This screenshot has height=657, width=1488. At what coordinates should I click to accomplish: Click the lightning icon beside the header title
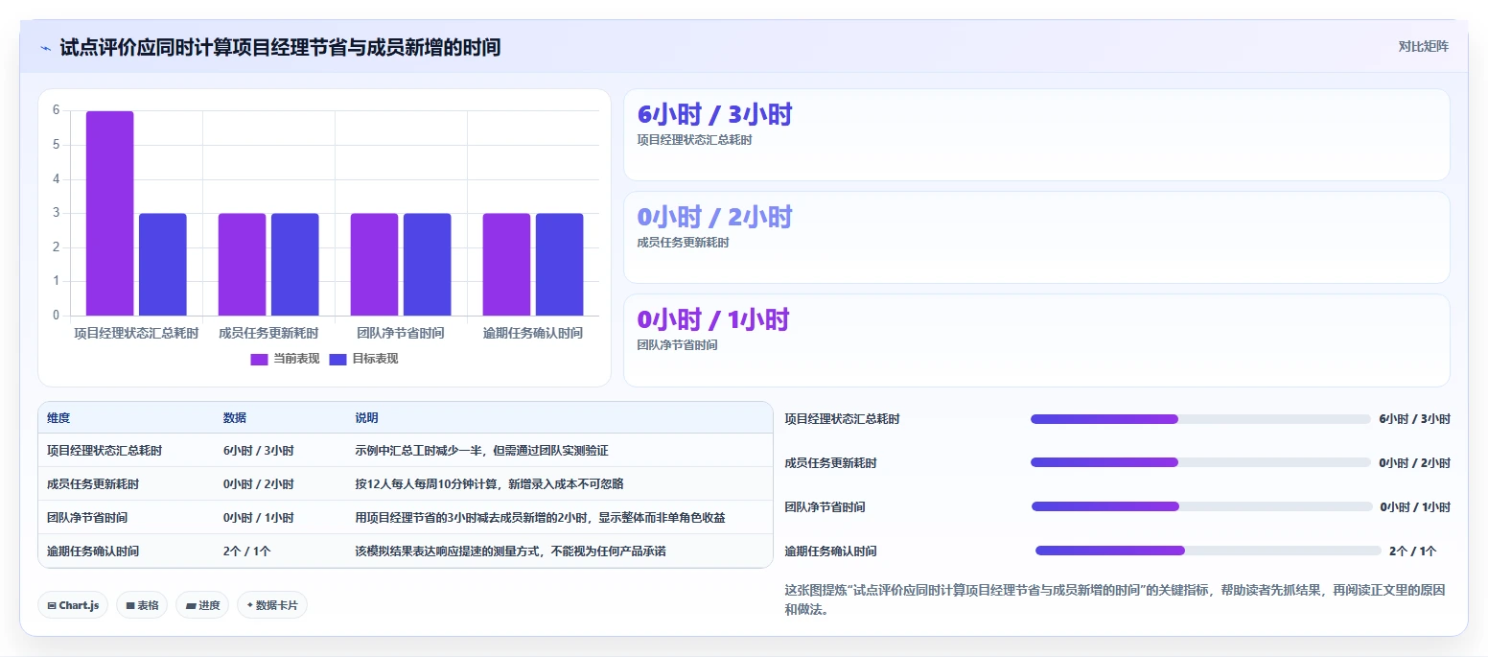[x=45, y=48]
